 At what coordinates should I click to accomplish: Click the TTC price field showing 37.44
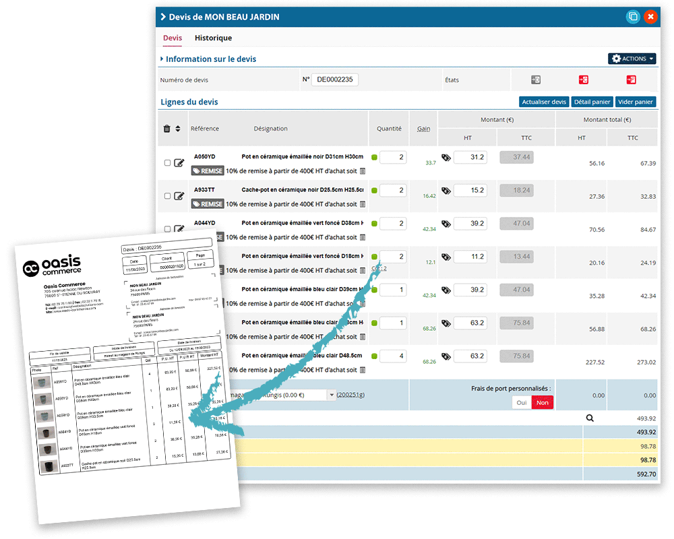(516, 157)
